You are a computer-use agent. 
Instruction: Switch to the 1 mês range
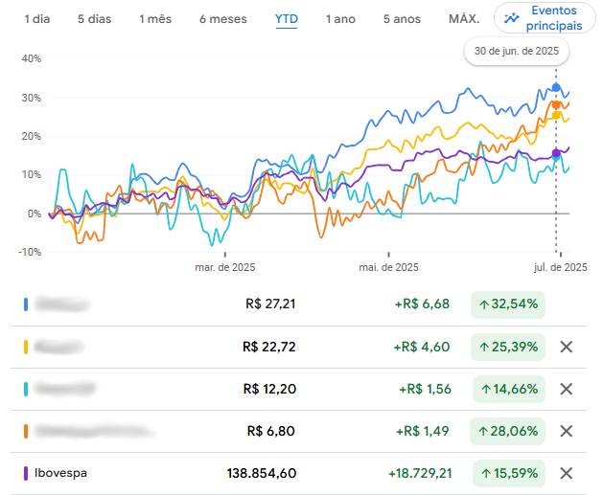(x=155, y=19)
